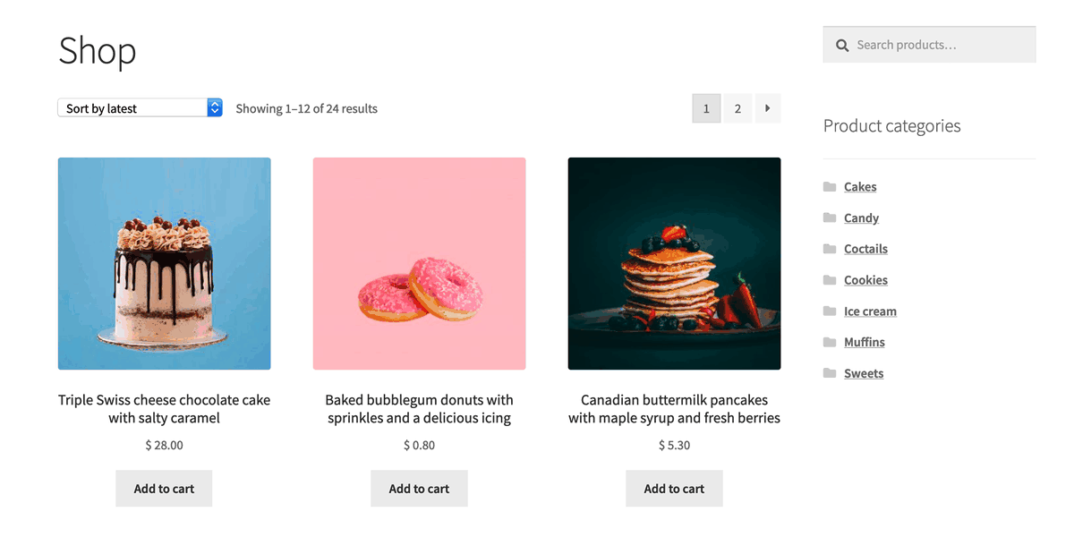Image resolution: width=1074 pixels, height=537 pixels.
Task: Open Triple Swiss cheese chocolate cake title
Action: 164,409
